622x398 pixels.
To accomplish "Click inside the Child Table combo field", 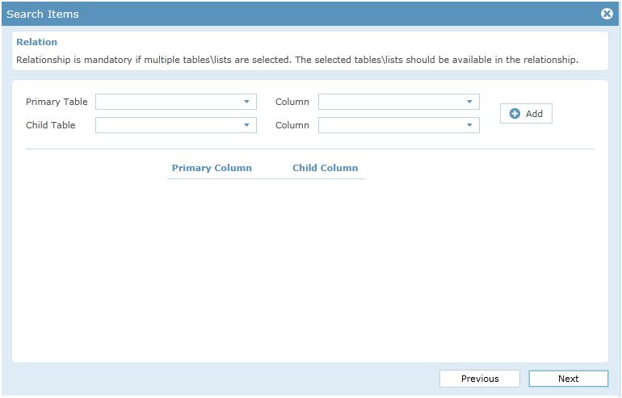I will tap(176, 125).
